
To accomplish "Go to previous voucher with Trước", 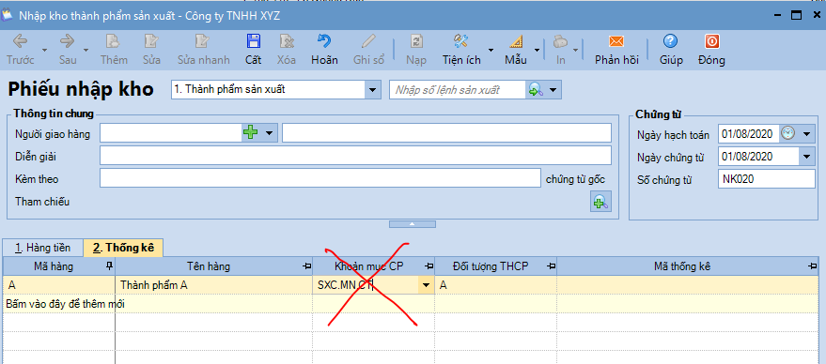I will point(20,50).
